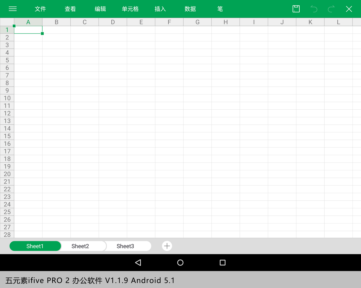Open the 插入 menu
This screenshot has height=288, width=361.
(160, 9)
